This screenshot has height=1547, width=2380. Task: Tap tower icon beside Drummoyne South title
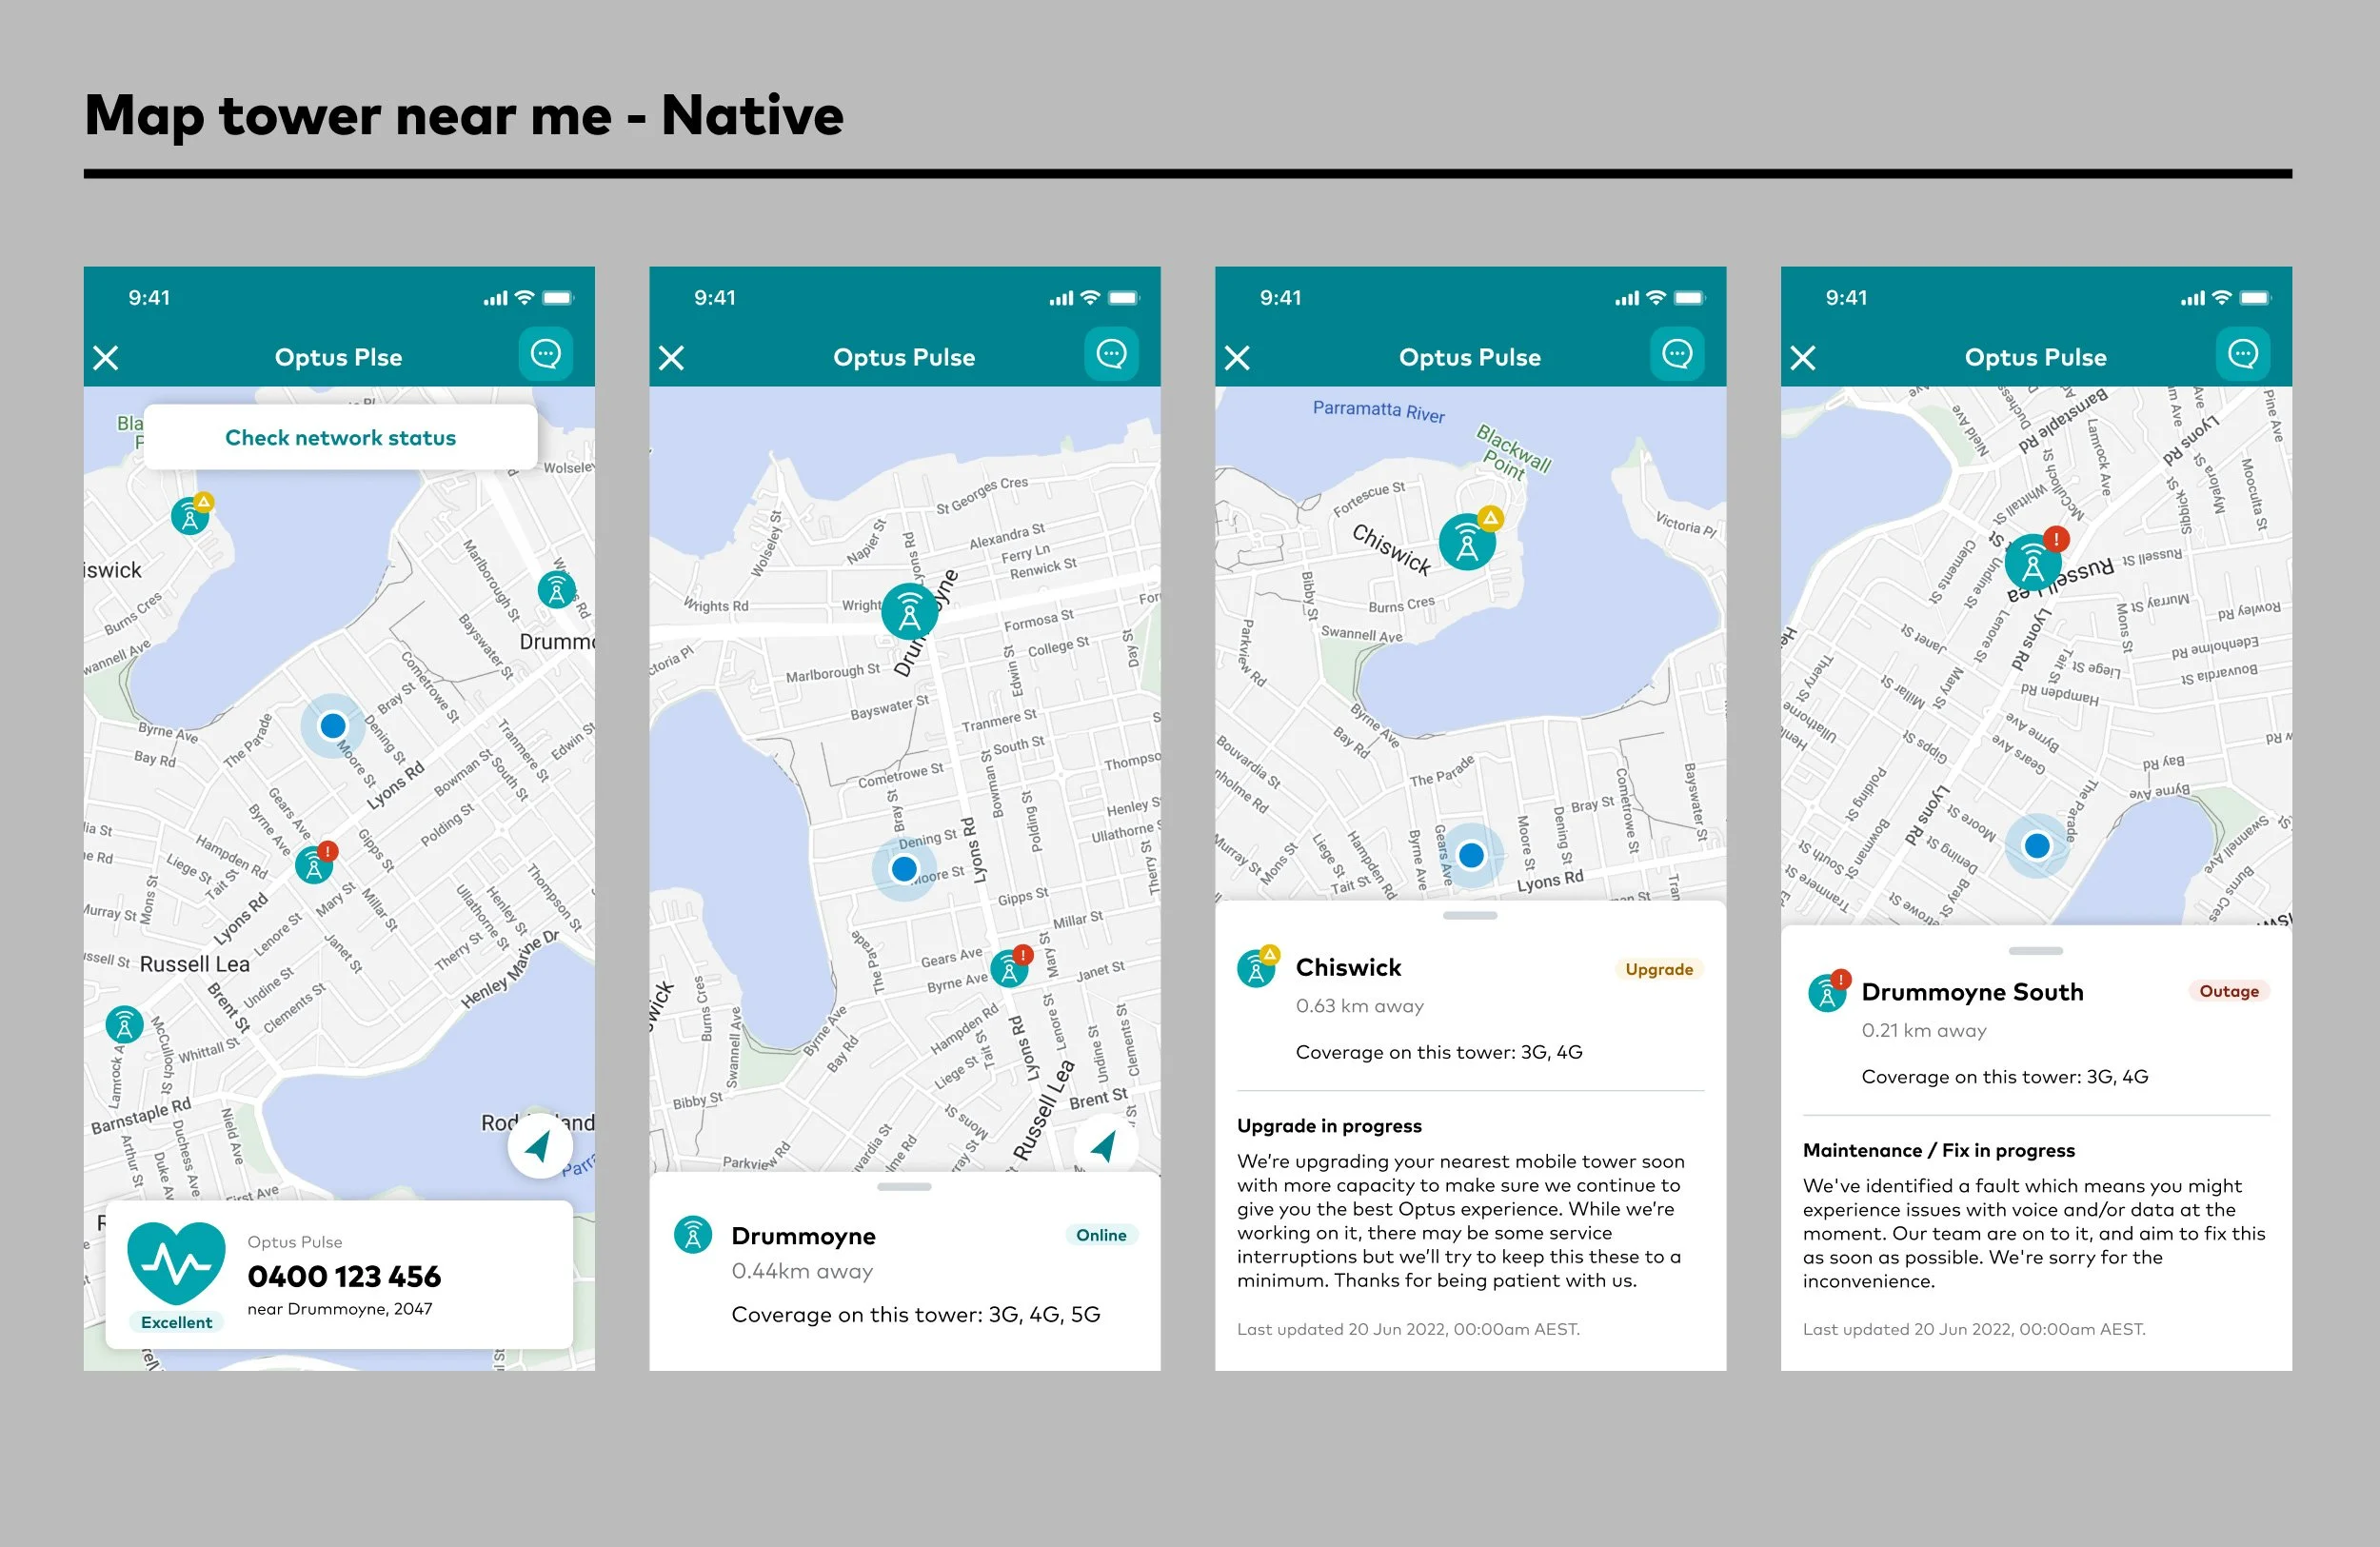tap(1829, 991)
